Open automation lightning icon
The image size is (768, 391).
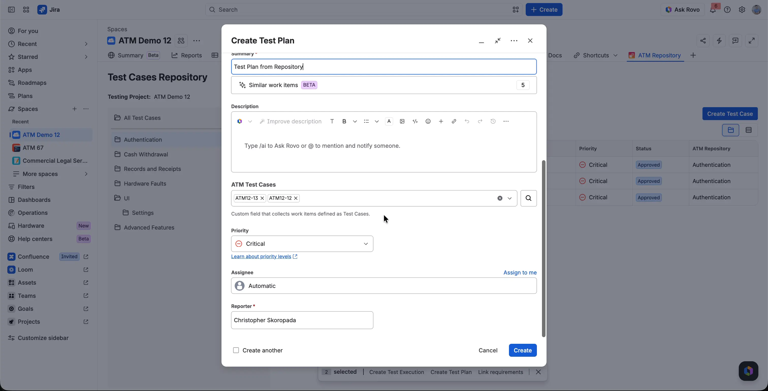point(719,41)
